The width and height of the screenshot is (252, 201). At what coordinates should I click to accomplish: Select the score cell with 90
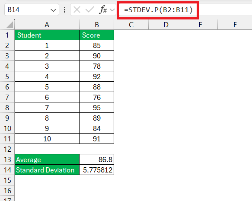pyautogui.click(x=96, y=56)
